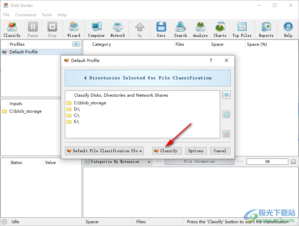Open the File menu

(x=6, y=15)
